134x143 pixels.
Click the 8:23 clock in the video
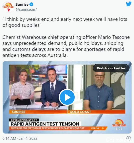119,128
